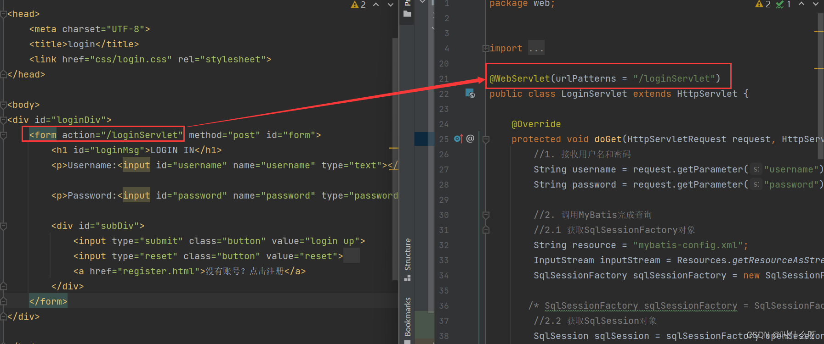The image size is (824, 344).
Task: Click the "没有账号? 点击注册" link text
Action: point(244,271)
